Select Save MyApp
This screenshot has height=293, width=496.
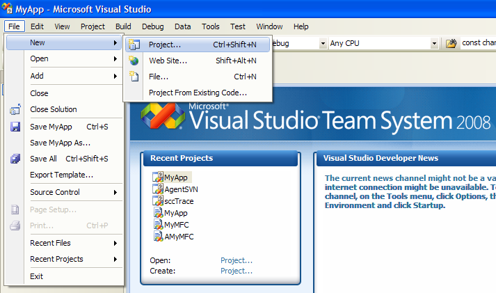click(x=64, y=127)
